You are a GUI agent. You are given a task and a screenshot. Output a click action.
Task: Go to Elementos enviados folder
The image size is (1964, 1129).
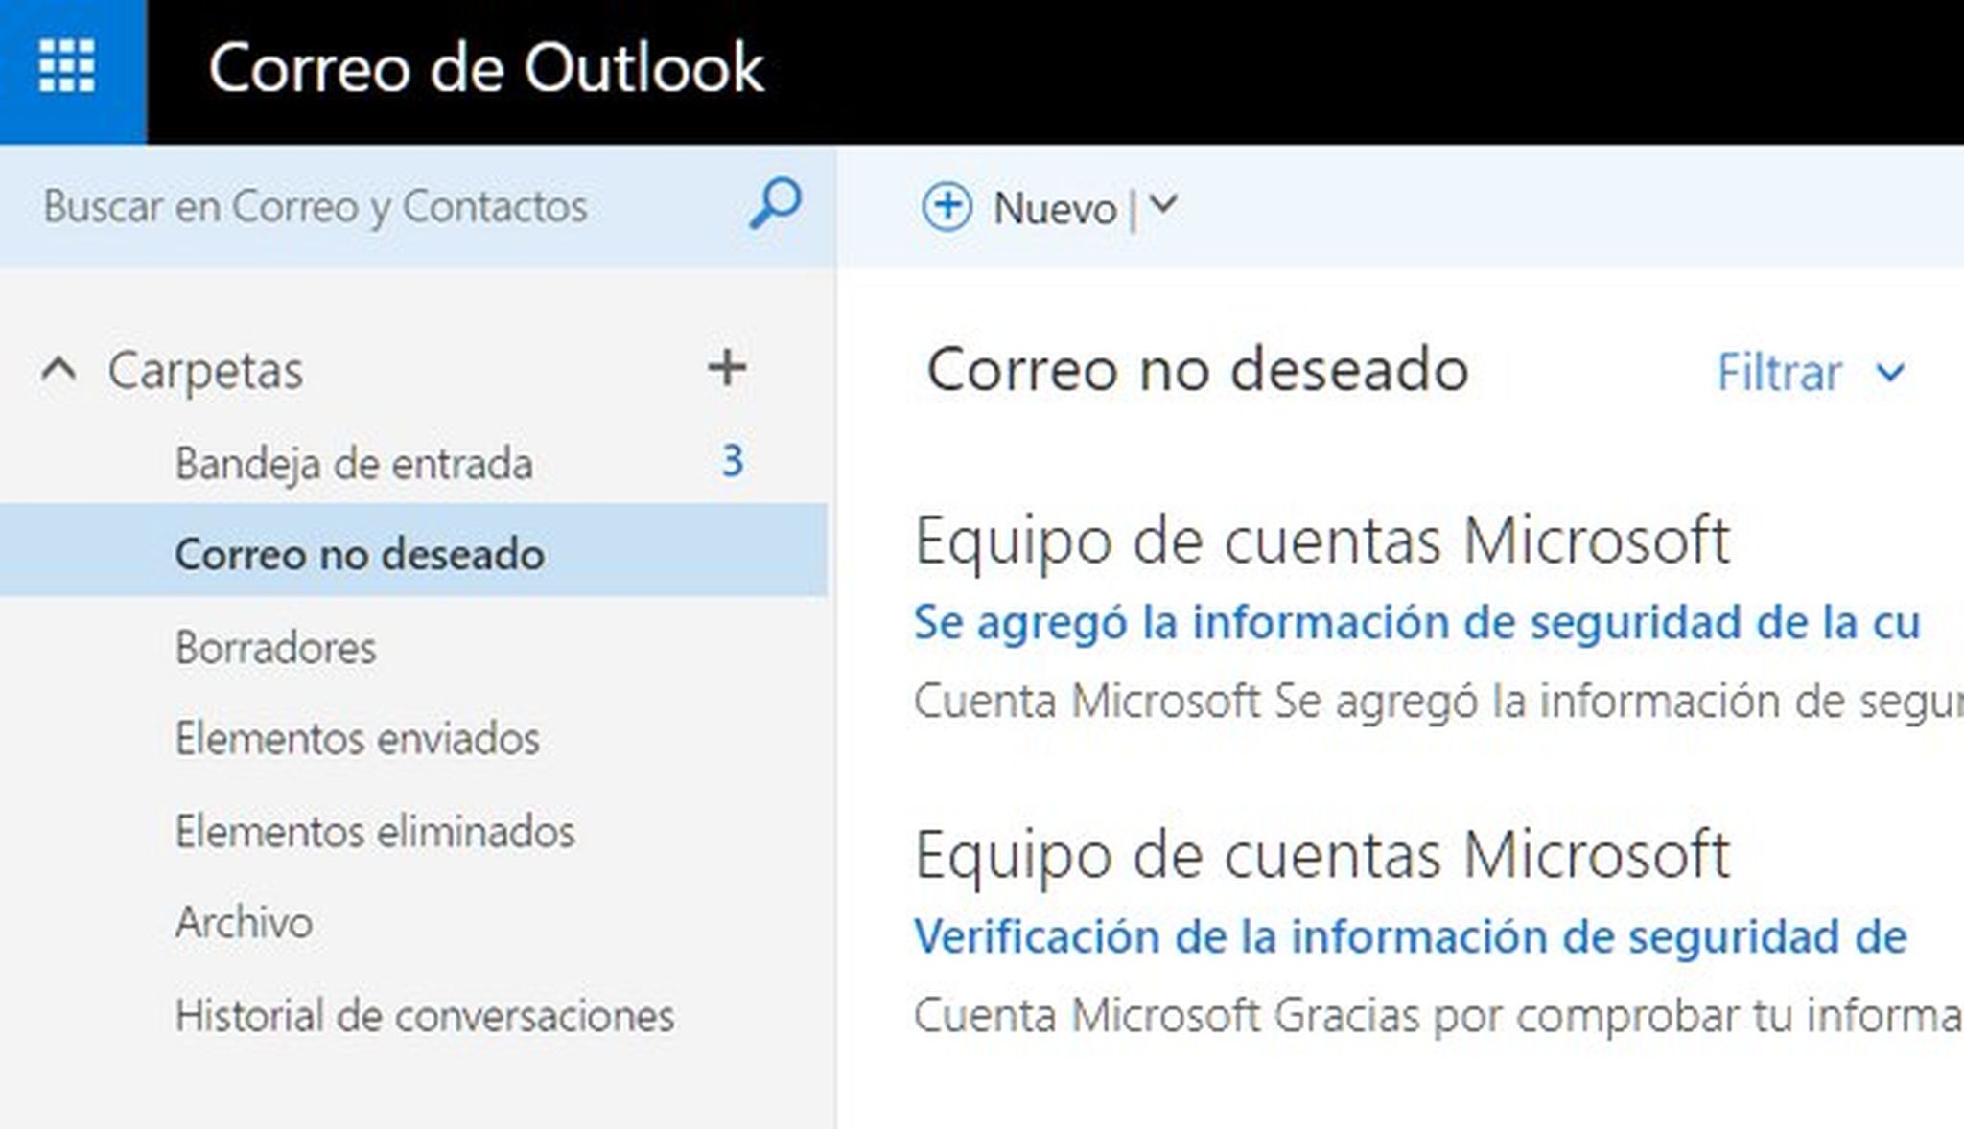tap(357, 739)
